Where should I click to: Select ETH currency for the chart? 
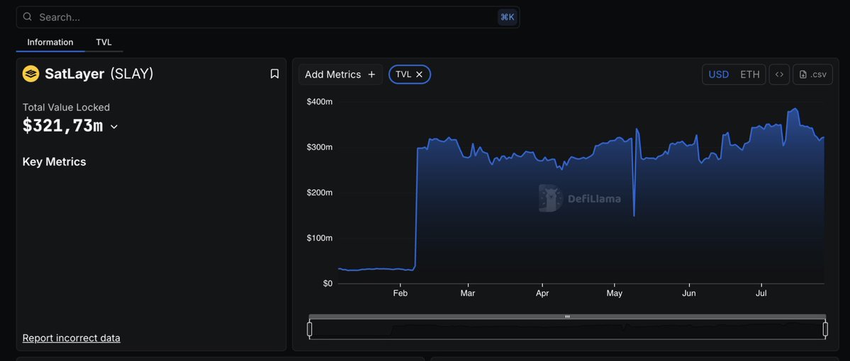pyautogui.click(x=750, y=75)
